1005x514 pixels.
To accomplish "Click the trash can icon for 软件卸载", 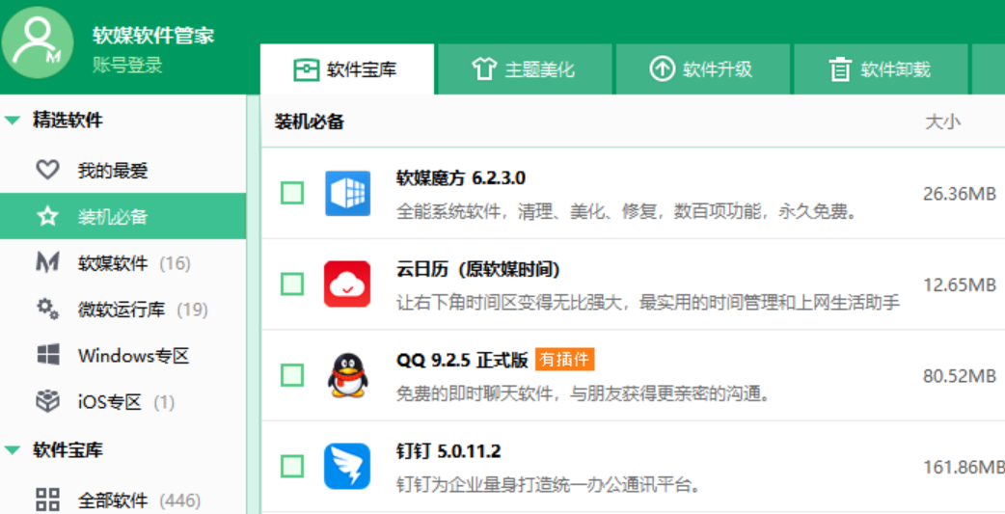I will point(840,69).
